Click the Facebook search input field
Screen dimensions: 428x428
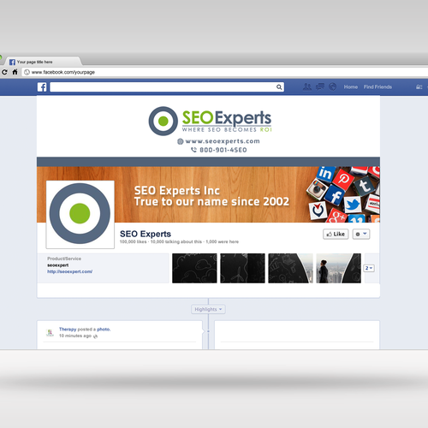pyautogui.click(x=167, y=87)
